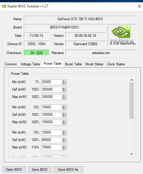Viewport: 143px width, 174px height.
Task: Open the Clock States tab
Action: pos(116,64)
